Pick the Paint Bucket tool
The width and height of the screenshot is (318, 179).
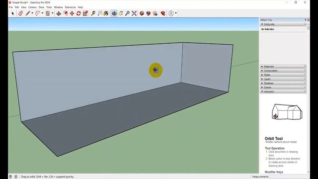pyautogui.click(x=106, y=13)
